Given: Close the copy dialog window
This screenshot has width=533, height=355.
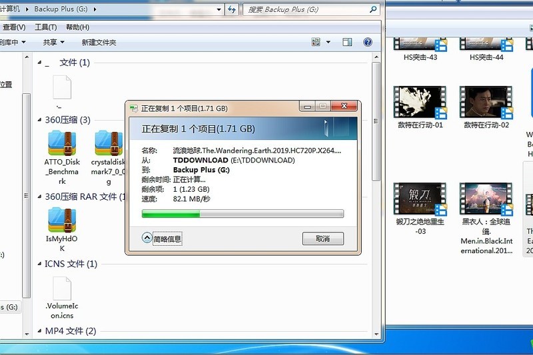Looking at the screenshot, I should tap(344, 106).
